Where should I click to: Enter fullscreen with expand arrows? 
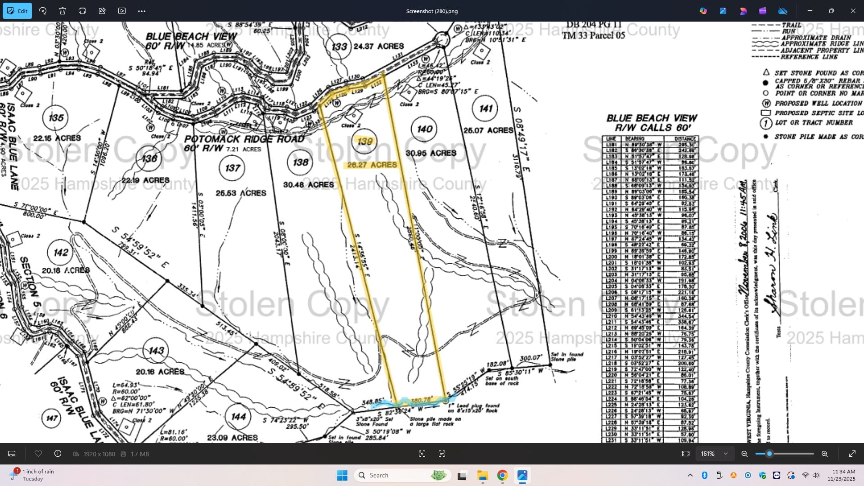[x=852, y=454]
